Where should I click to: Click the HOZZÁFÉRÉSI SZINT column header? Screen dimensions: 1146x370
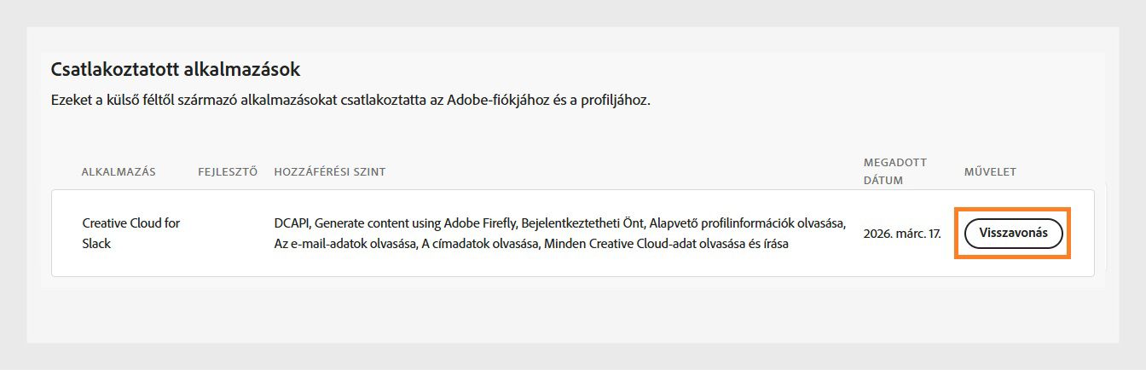point(330,172)
